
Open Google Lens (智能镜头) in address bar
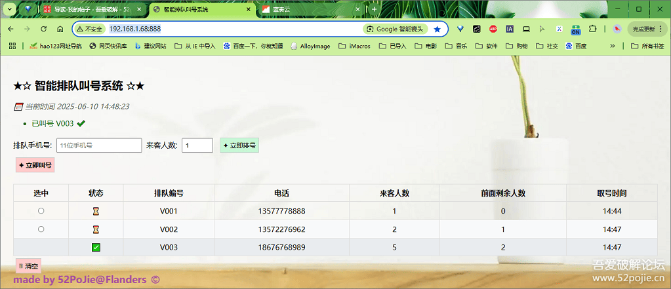(x=396, y=29)
